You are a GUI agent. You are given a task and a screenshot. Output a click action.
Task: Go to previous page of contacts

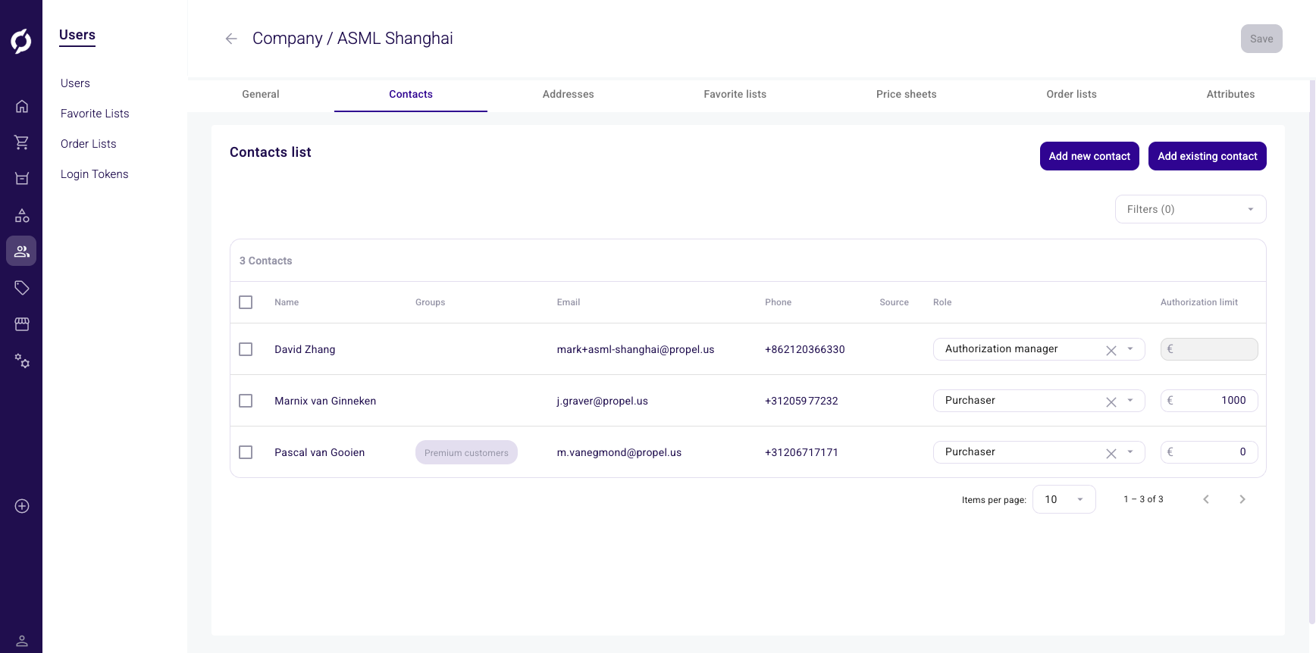point(1206,499)
